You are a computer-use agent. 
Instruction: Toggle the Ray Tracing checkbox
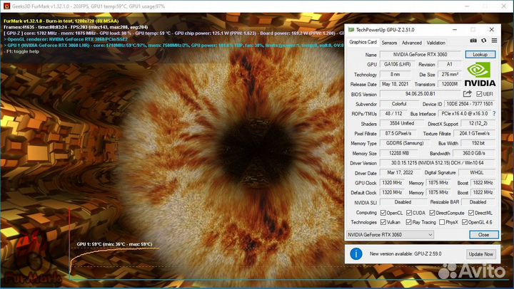(x=408, y=222)
